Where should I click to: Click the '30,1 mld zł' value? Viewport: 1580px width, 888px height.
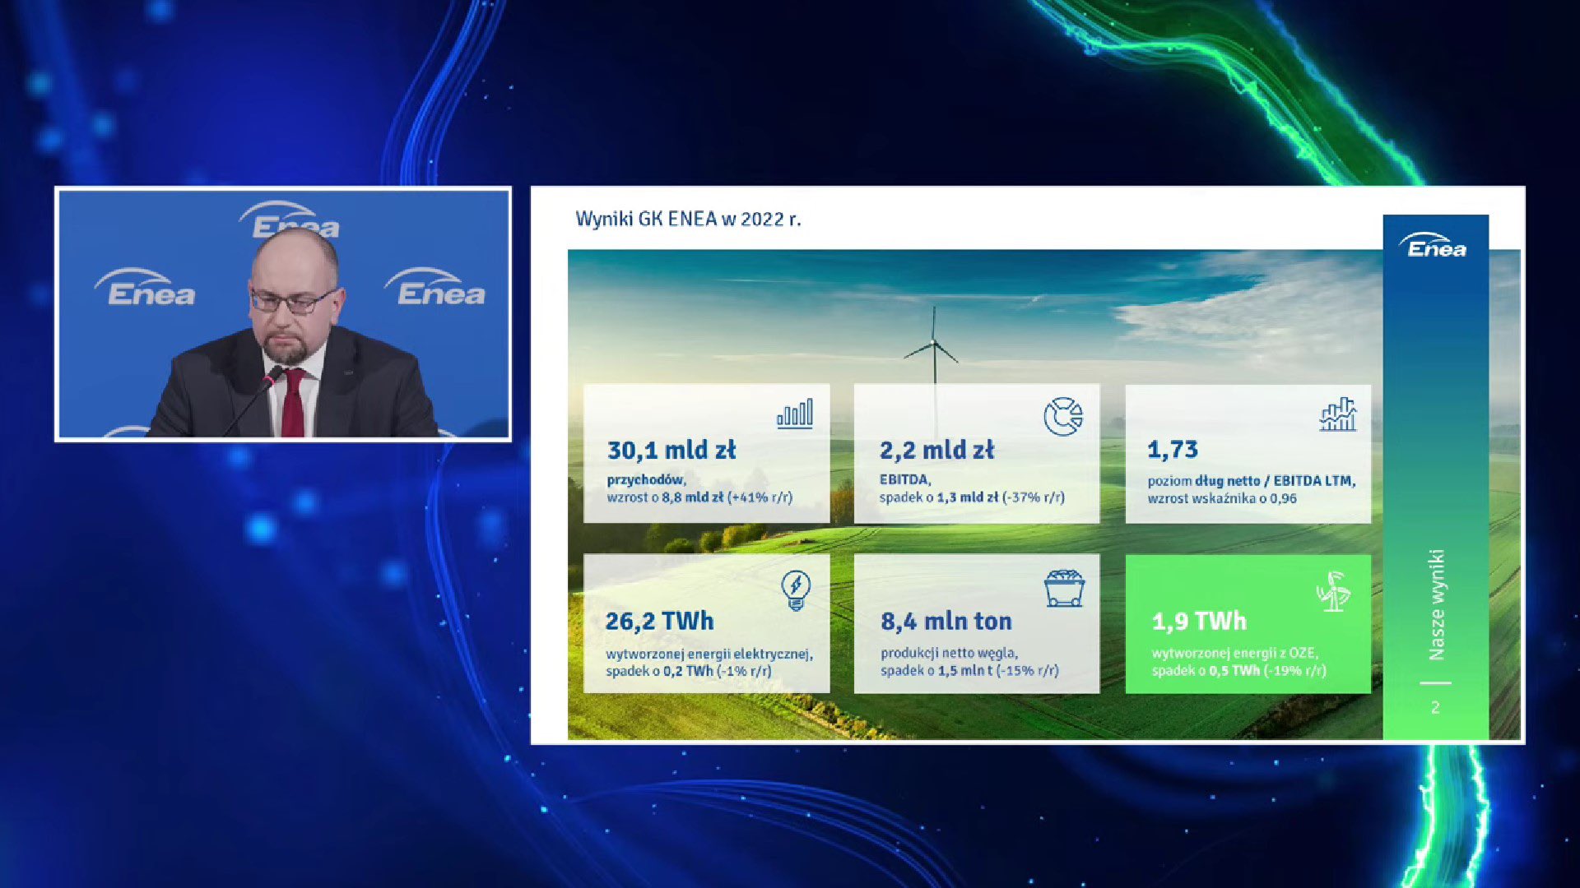671,451
